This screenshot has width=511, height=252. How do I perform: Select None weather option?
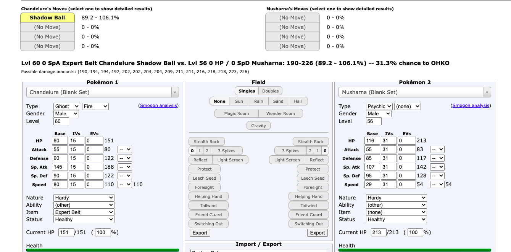coord(219,101)
